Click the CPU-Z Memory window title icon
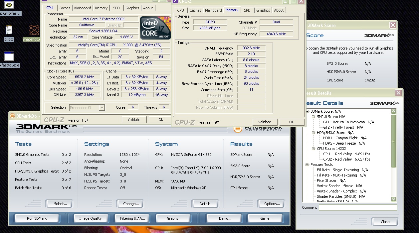The width and height of the screenshot is (419, 233). pos(176,2)
